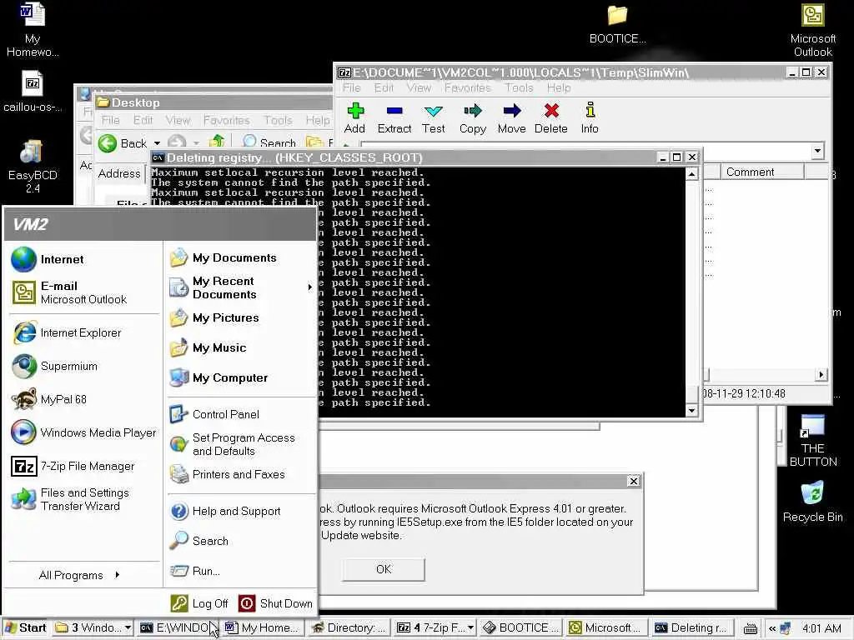Open Files and Settings Transfer Wizard
854x640 pixels.
84,499
